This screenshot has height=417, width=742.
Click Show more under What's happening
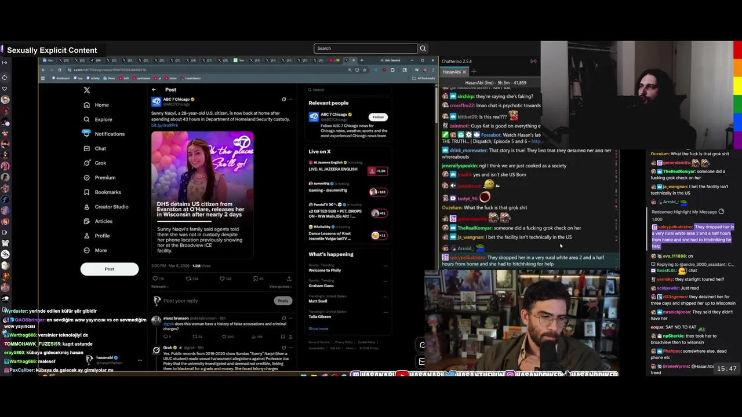tap(318, 328)
